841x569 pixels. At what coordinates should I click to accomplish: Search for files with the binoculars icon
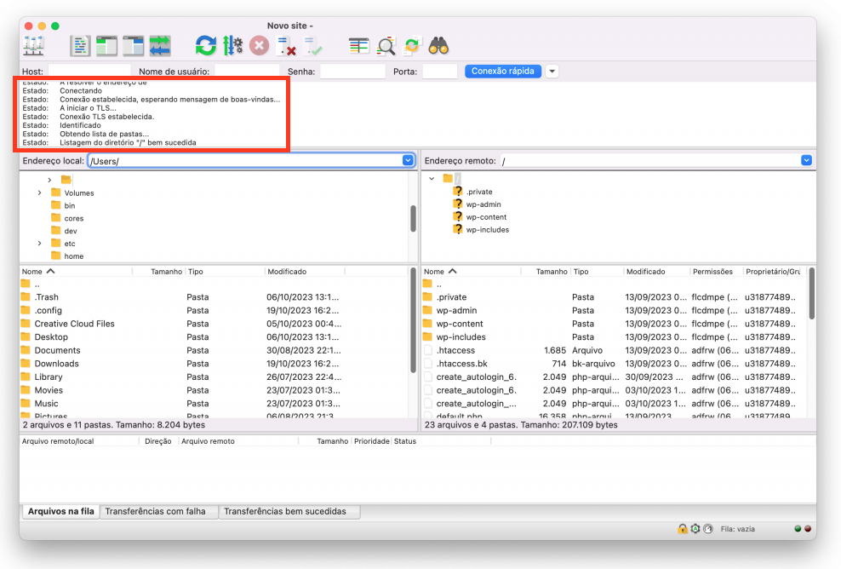tap(439, 45)
